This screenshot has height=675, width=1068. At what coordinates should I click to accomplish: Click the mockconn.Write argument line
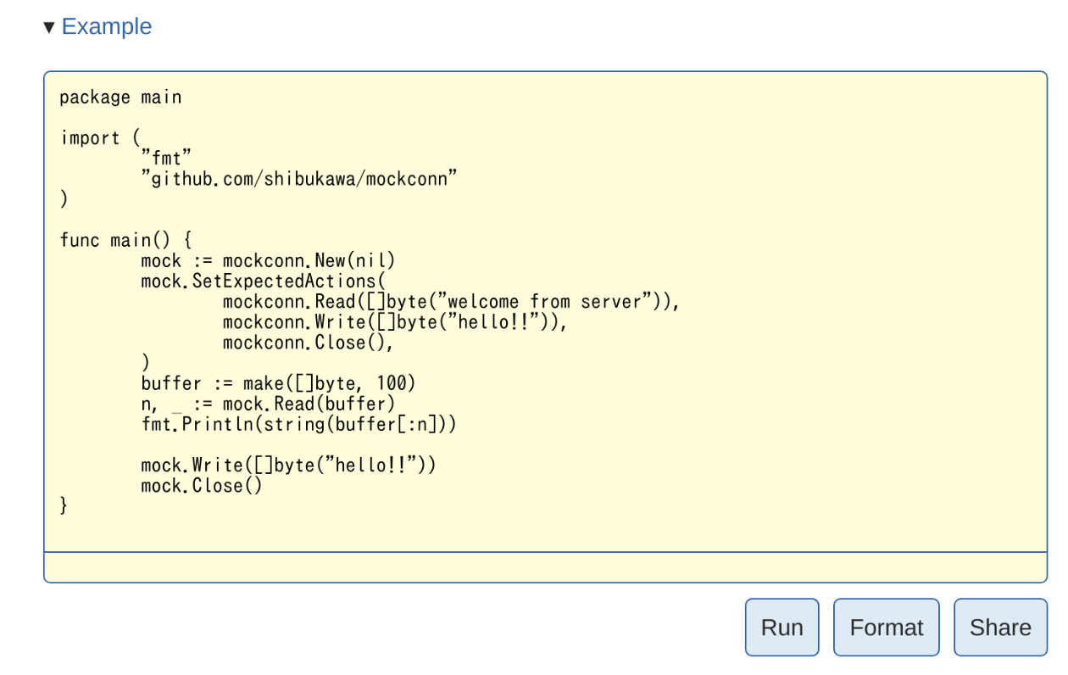[x=394, y=322]
